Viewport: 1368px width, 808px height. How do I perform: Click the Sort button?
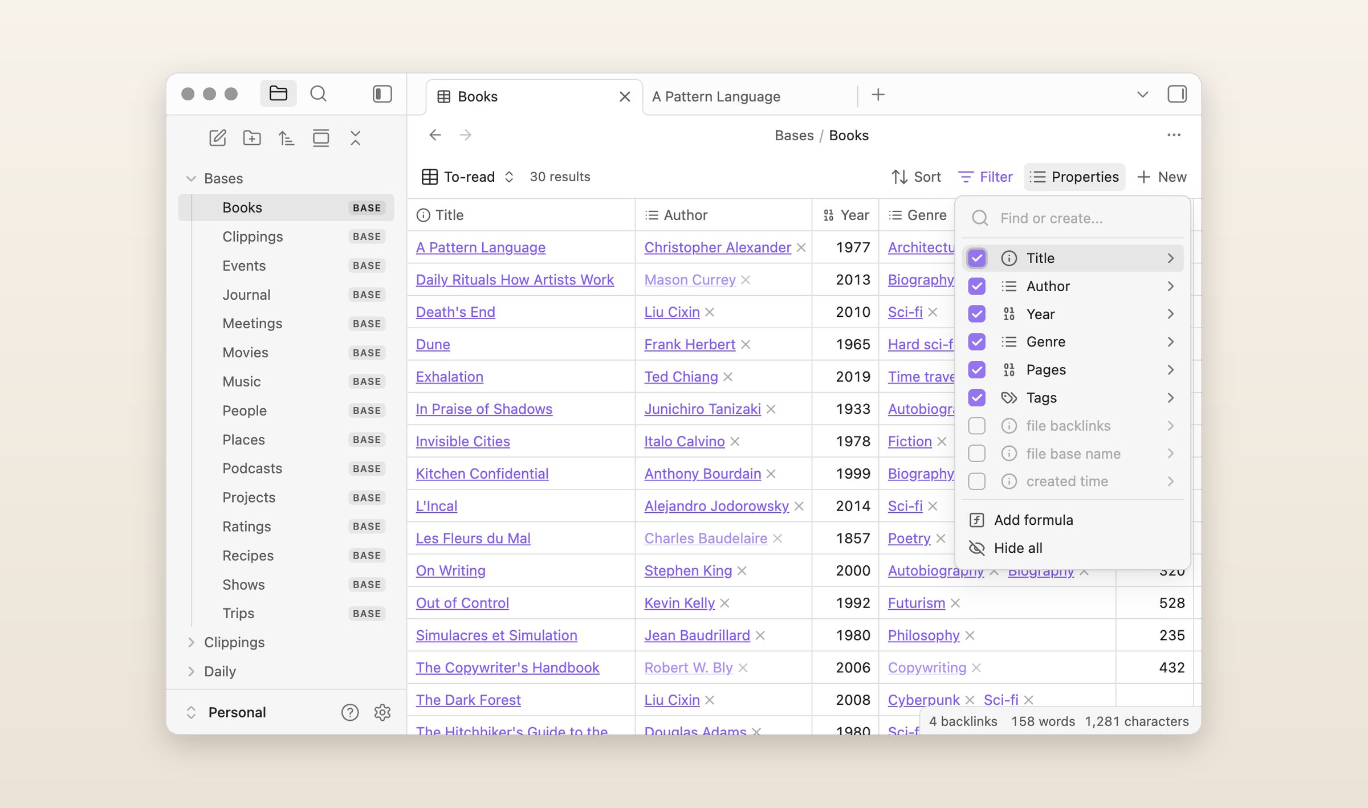point(916,177)
